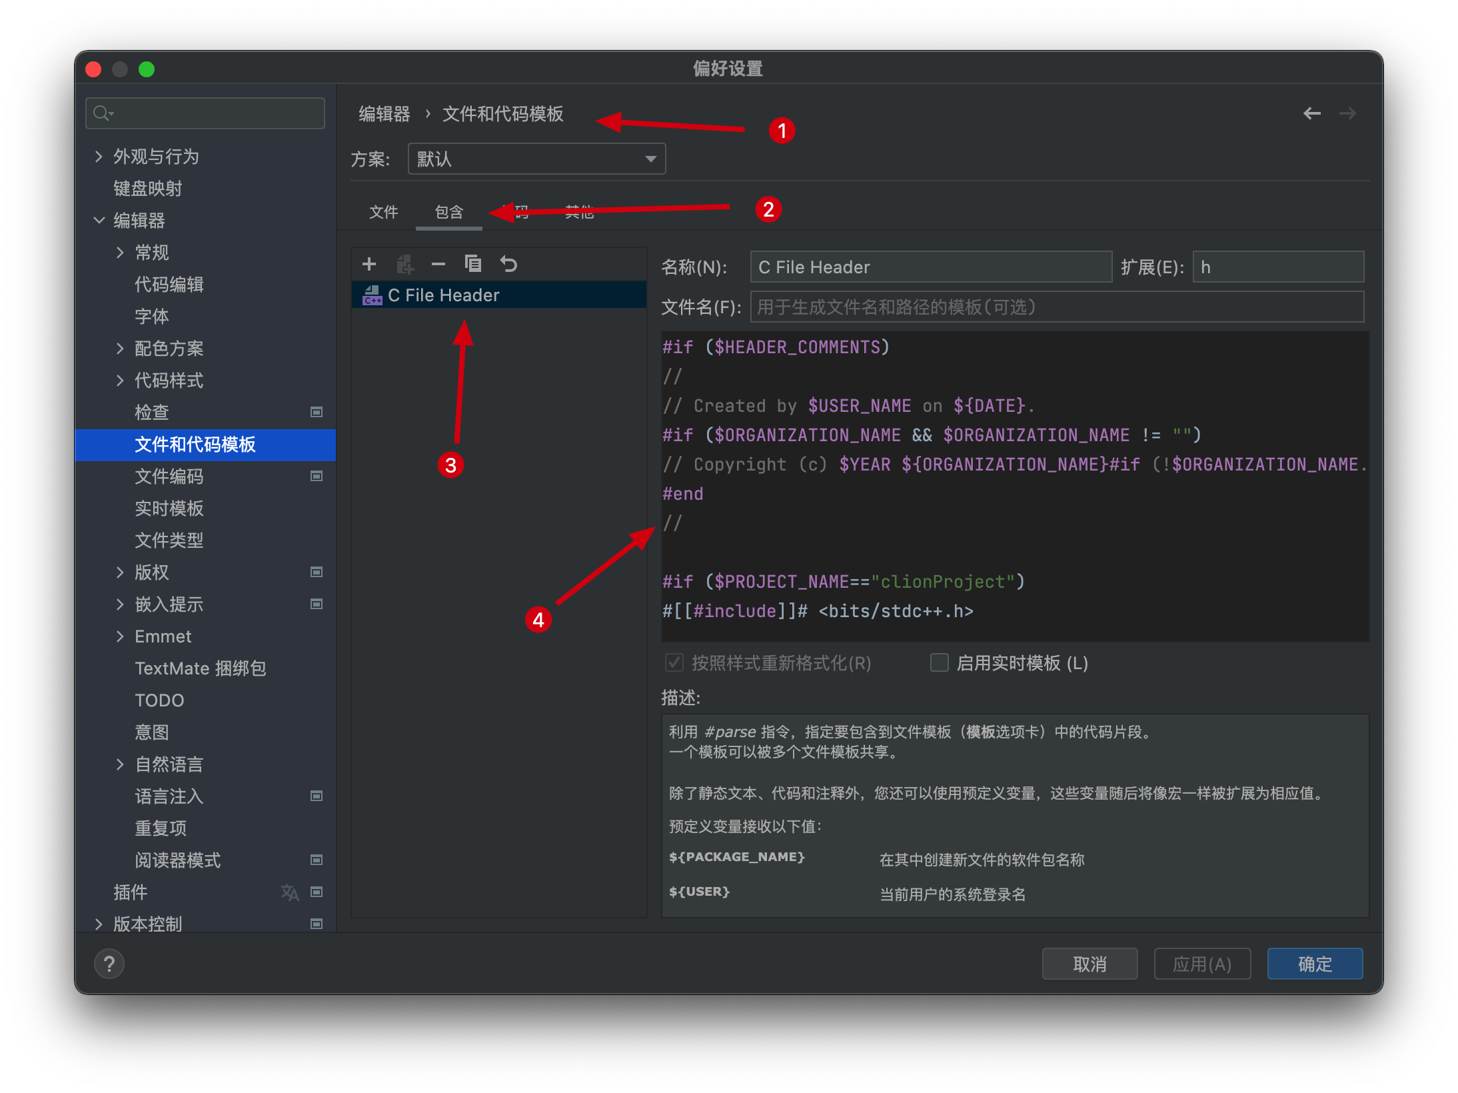Copy template using the duplicate icon
The width and height of the screenshot is (1458, 1093).
[x=472, y=264]
